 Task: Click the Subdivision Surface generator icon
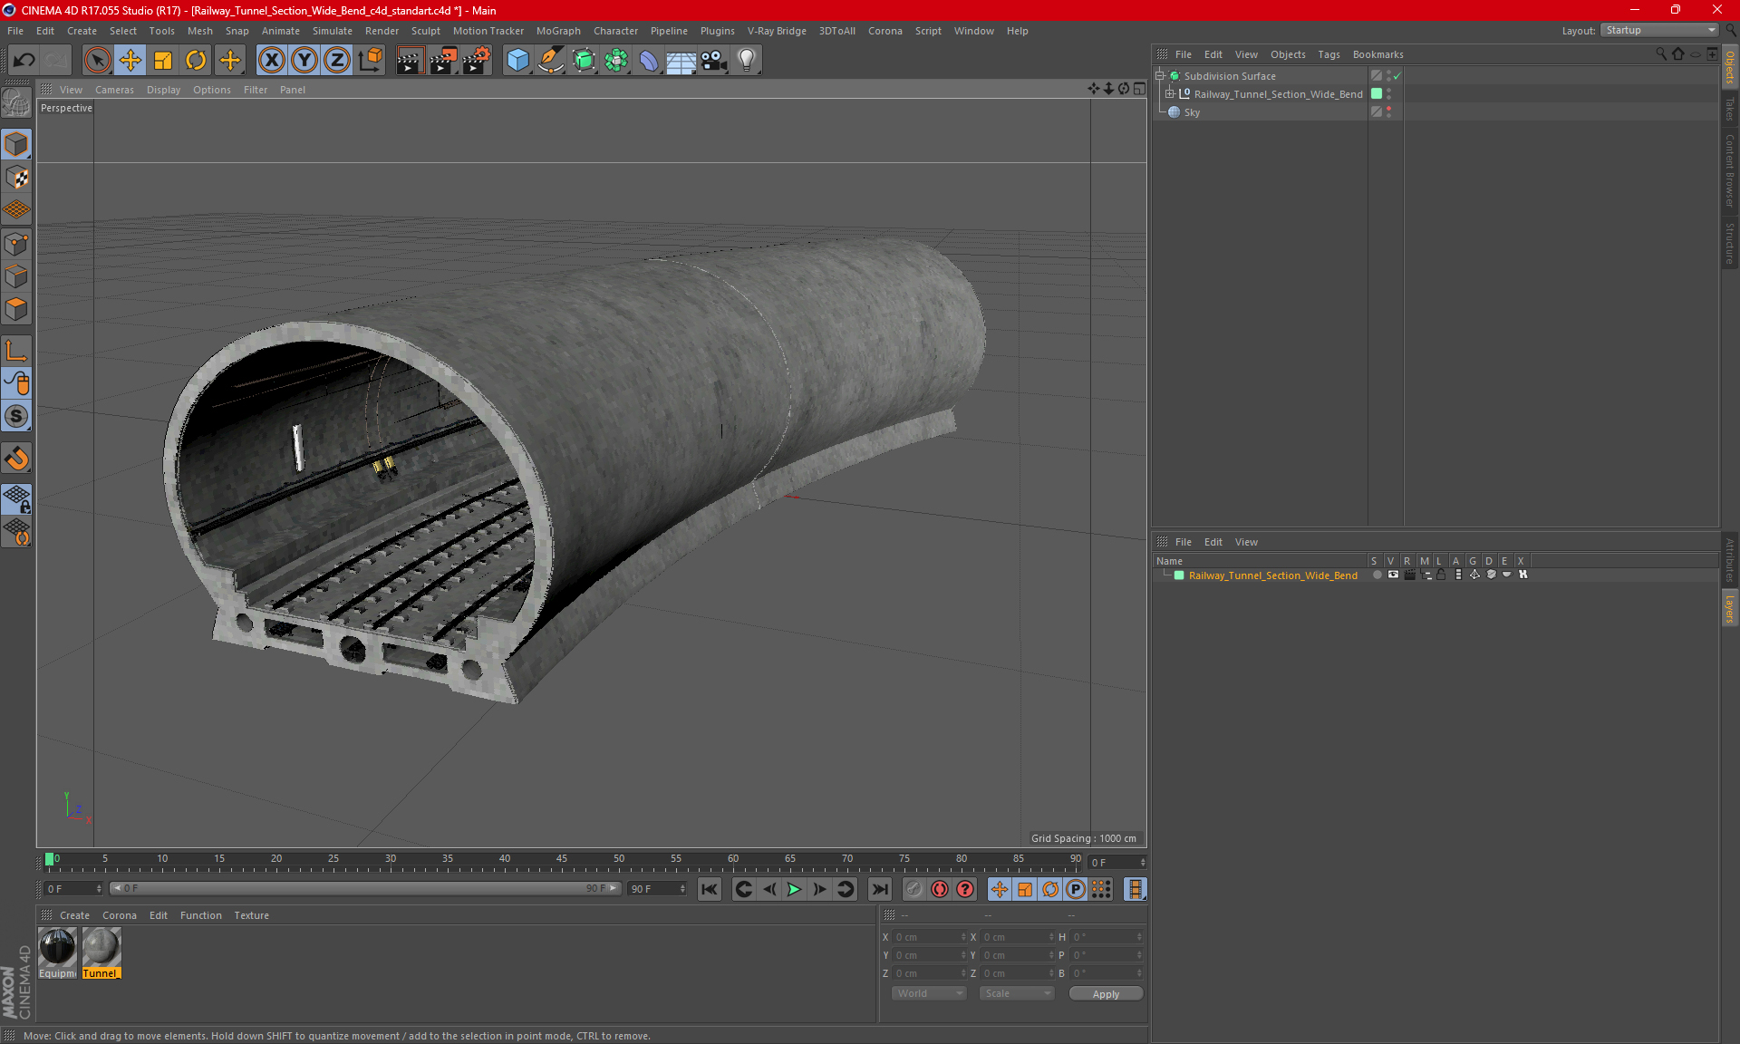(584, 60)
